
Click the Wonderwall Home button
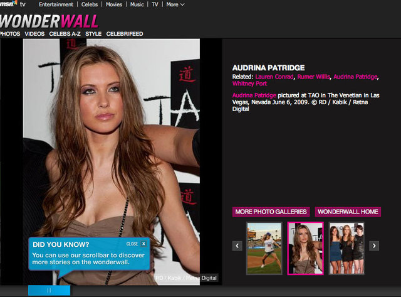pyautogui.click(x=348, y=212)
